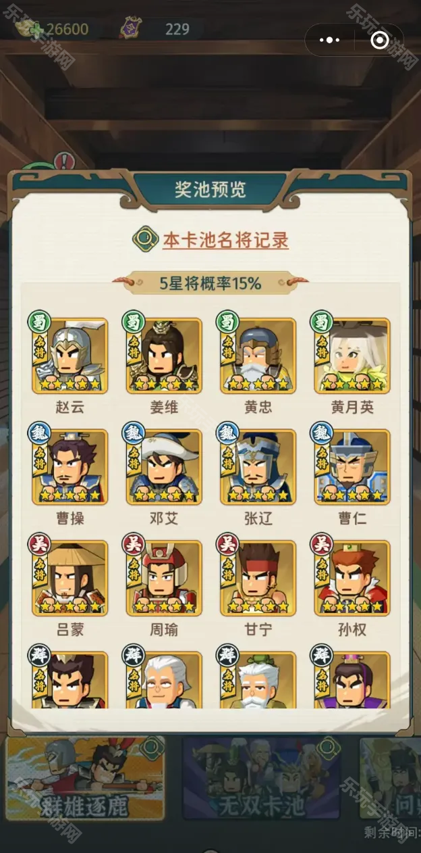Screen dimensions: 421x853
Task: Switch to the 无双卡池 card pool
Action: [x=261, y=779]
